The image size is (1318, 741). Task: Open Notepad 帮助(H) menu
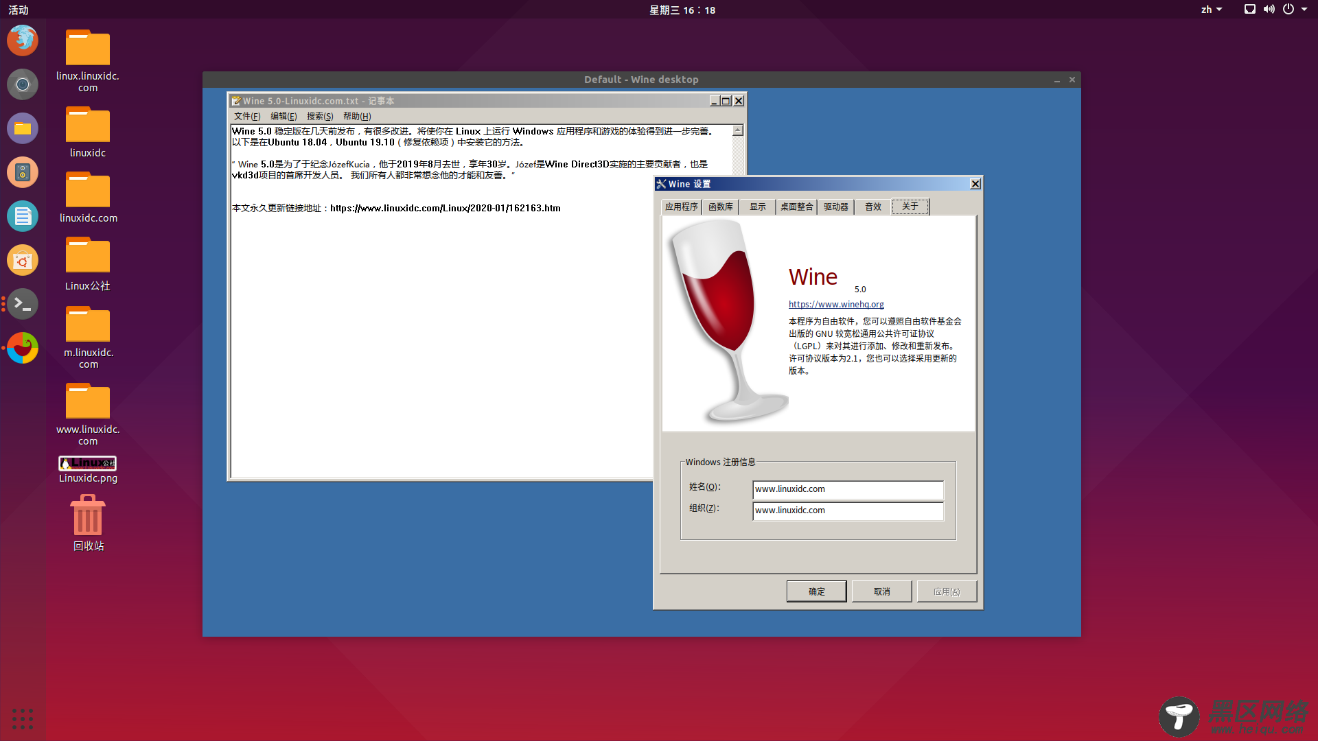tap(357, 116)
